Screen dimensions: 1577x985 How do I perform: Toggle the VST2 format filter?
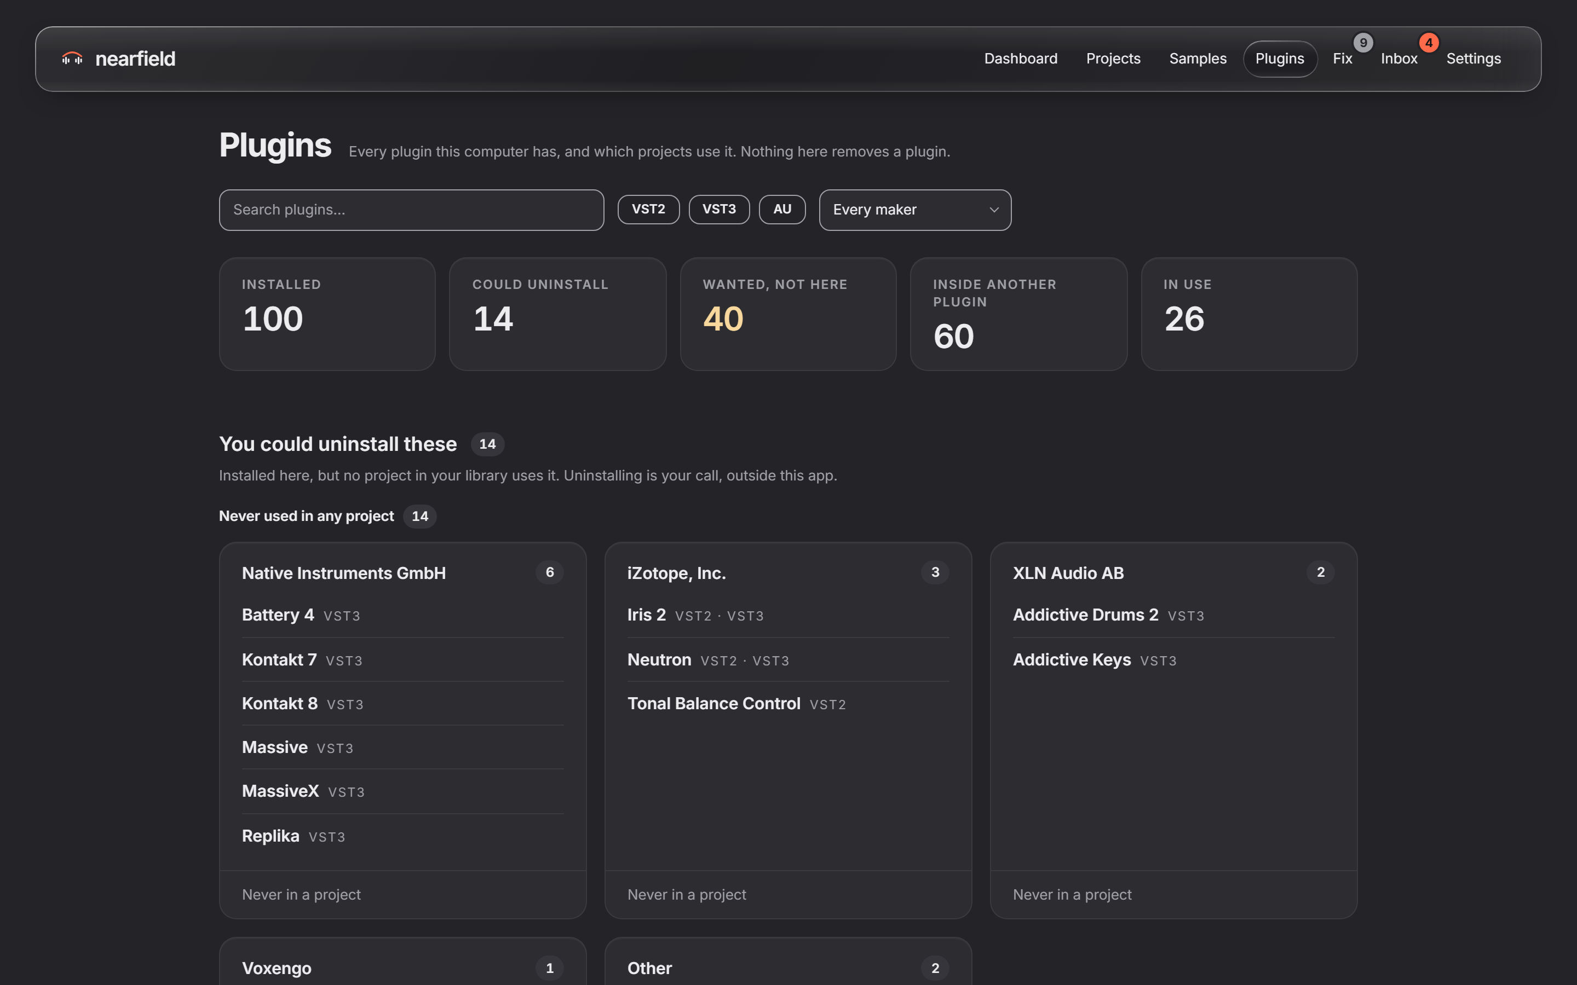coord(648,209)
